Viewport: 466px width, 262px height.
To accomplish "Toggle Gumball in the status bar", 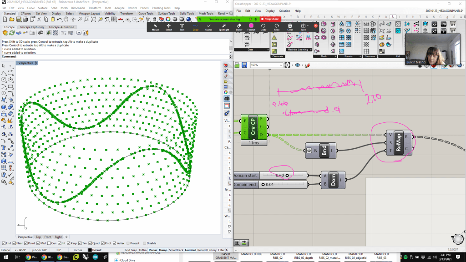I will pos(190,250).
